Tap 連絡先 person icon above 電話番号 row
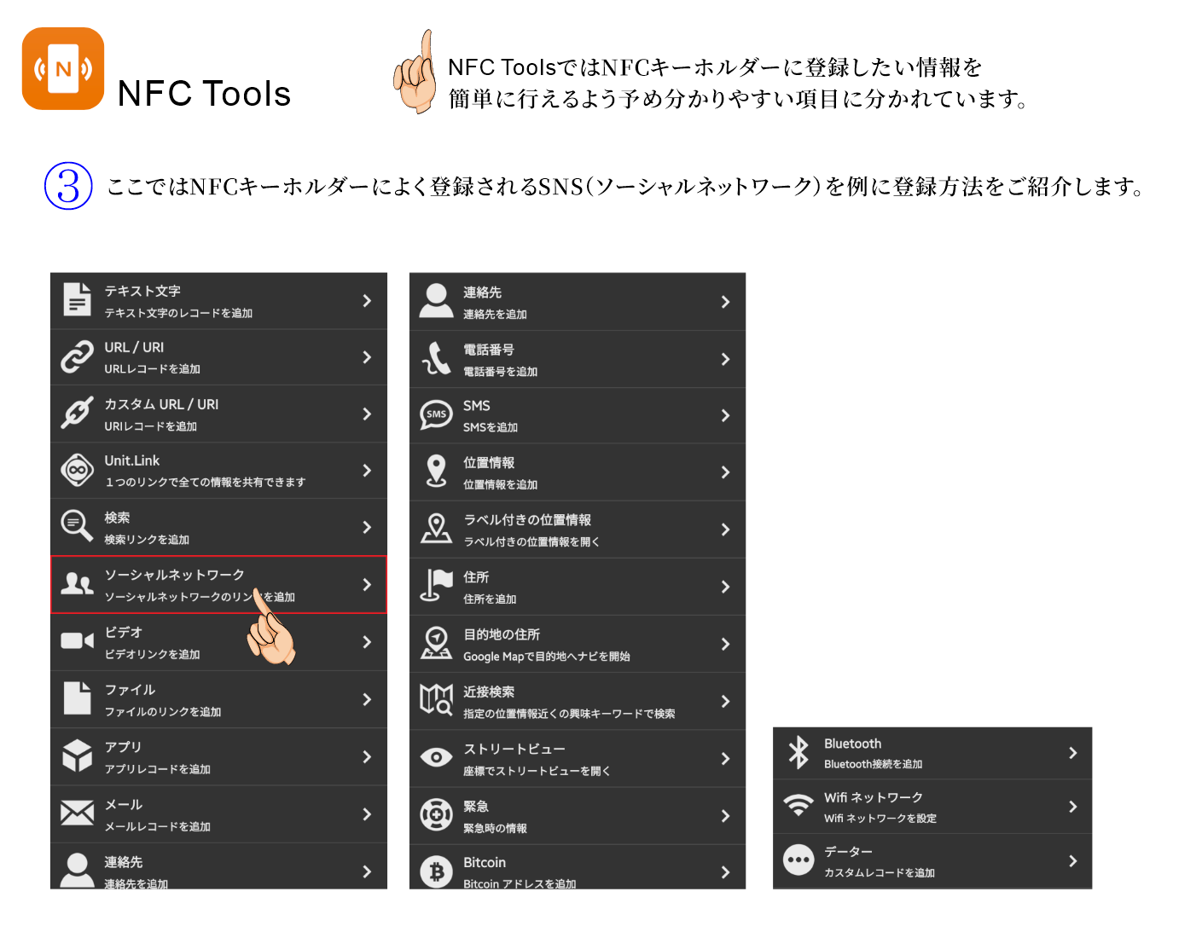The width and height of the screenshot is (1202, 932). coord(436,301)
